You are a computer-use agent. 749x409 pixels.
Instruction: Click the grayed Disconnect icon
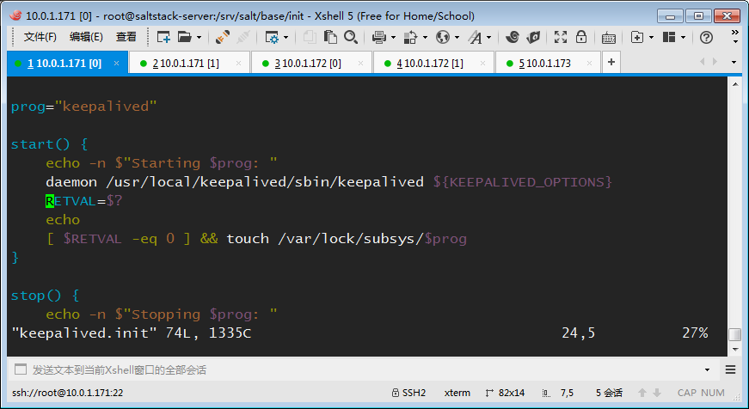(243, 37)
